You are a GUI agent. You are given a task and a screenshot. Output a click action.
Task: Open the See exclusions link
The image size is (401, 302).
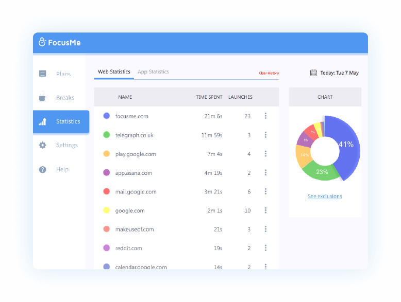[325, 196]
